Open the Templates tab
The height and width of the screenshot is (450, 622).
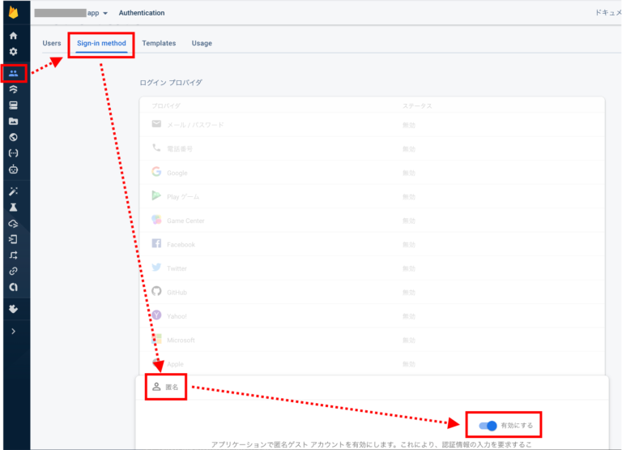click(159, 43)
